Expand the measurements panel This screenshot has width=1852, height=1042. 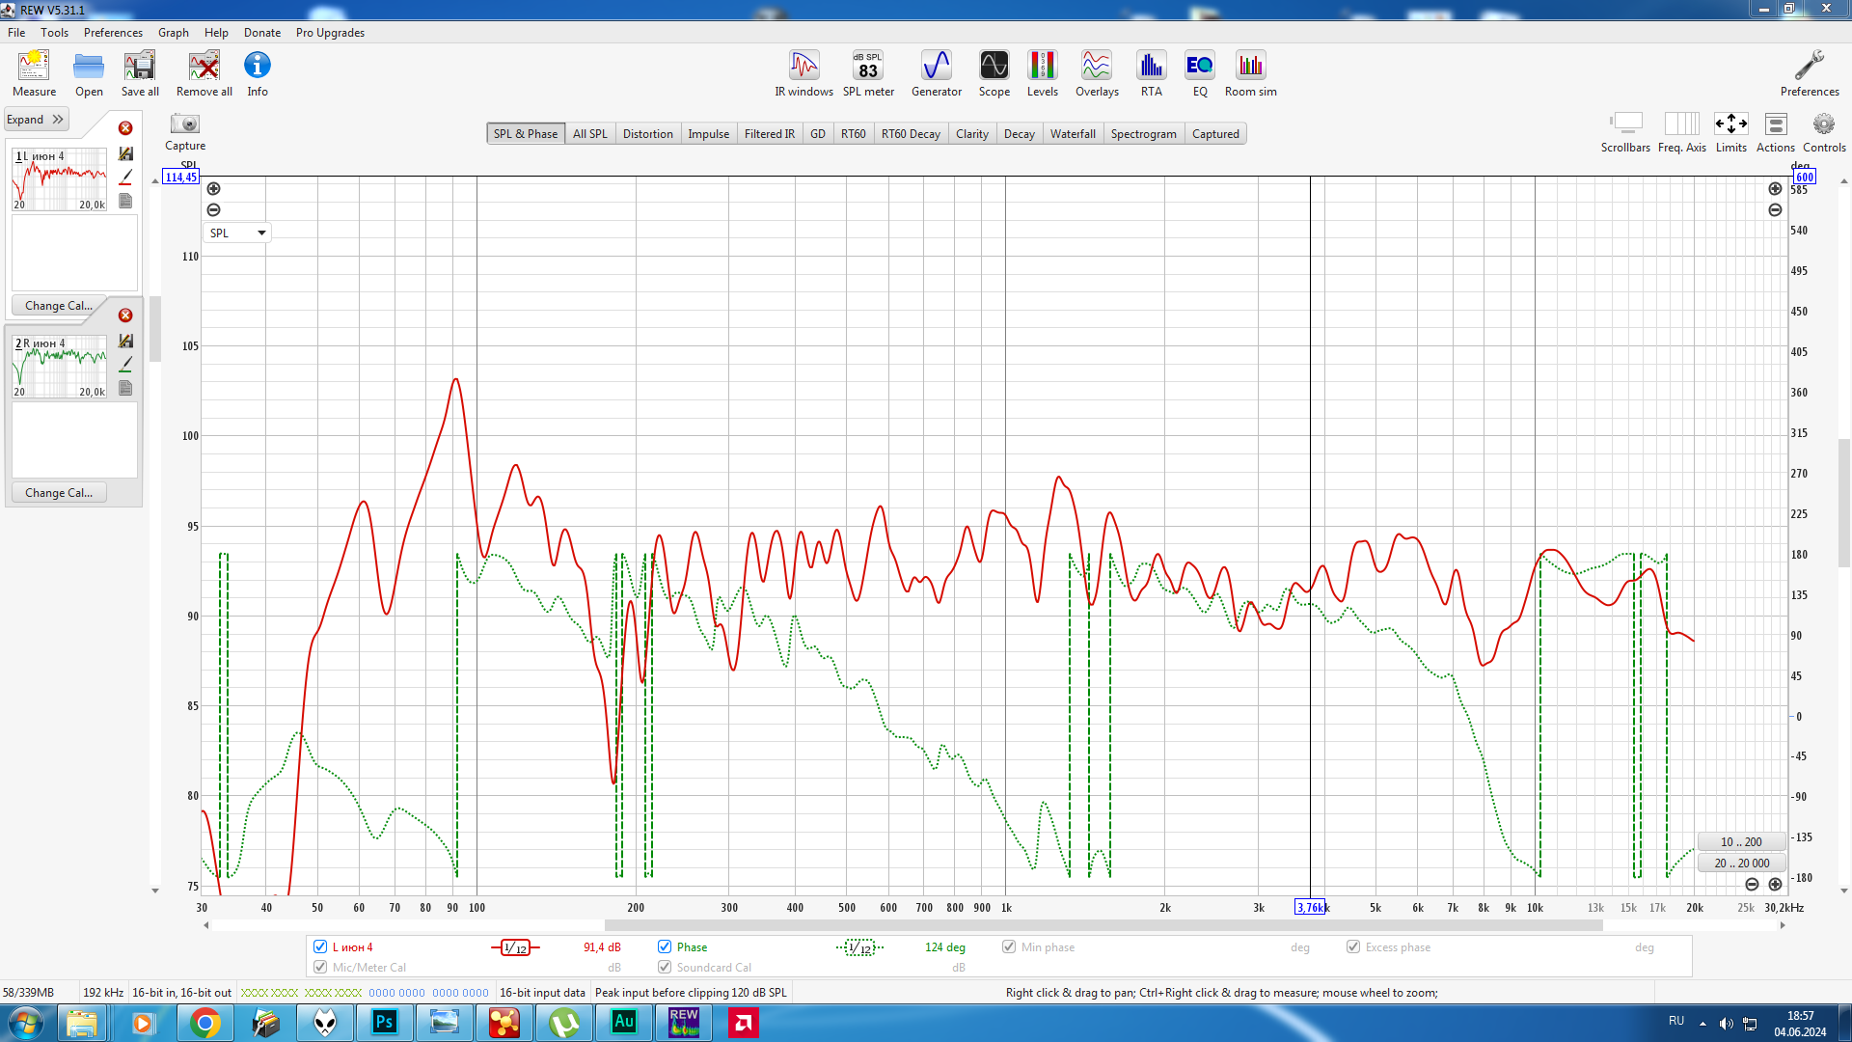pos(35,120)
